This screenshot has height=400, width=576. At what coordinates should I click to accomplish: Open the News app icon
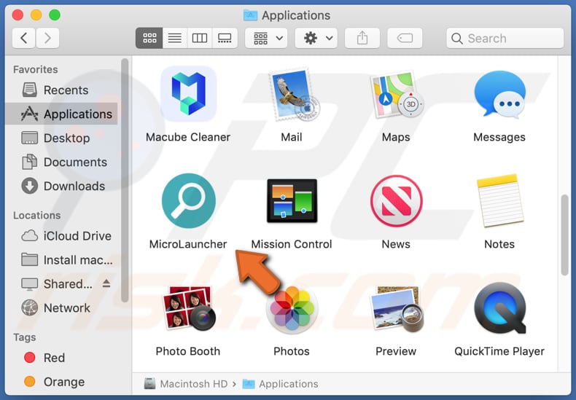(x=396, y=201)
